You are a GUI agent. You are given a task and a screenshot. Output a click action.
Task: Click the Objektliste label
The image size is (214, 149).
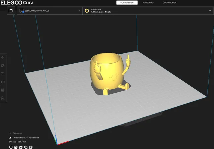click(17, 133)
